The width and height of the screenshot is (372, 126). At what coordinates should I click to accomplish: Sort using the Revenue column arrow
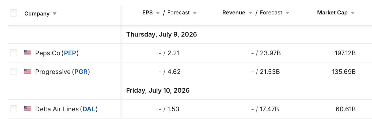click(250, 13)
